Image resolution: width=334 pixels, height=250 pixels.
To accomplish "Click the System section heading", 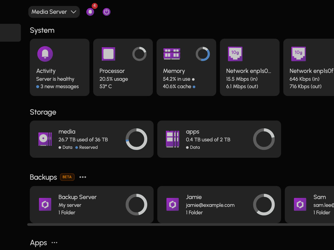I will 42,30.
